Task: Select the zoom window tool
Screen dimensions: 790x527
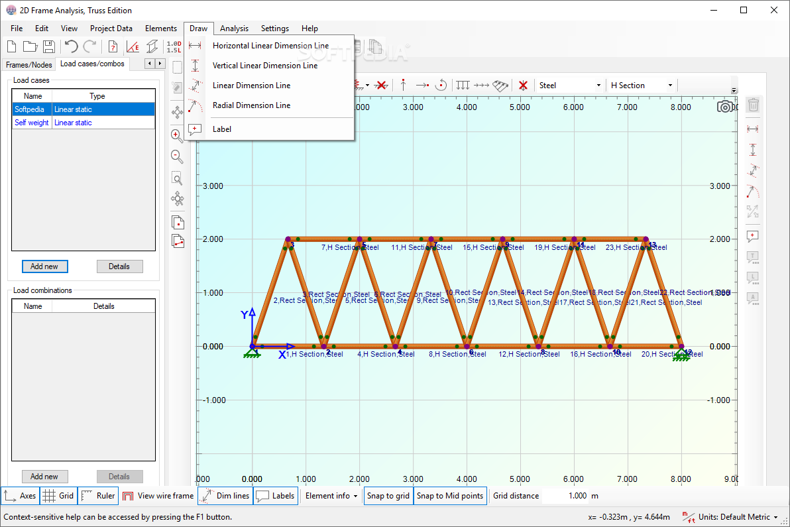Action: click(x=177, y=178)
